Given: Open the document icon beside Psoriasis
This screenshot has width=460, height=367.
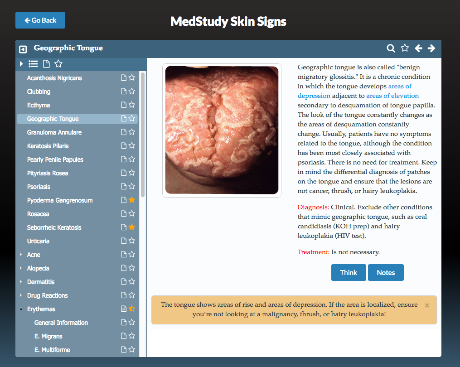Looking at the screenshot, I should click(x=123, y=186).
